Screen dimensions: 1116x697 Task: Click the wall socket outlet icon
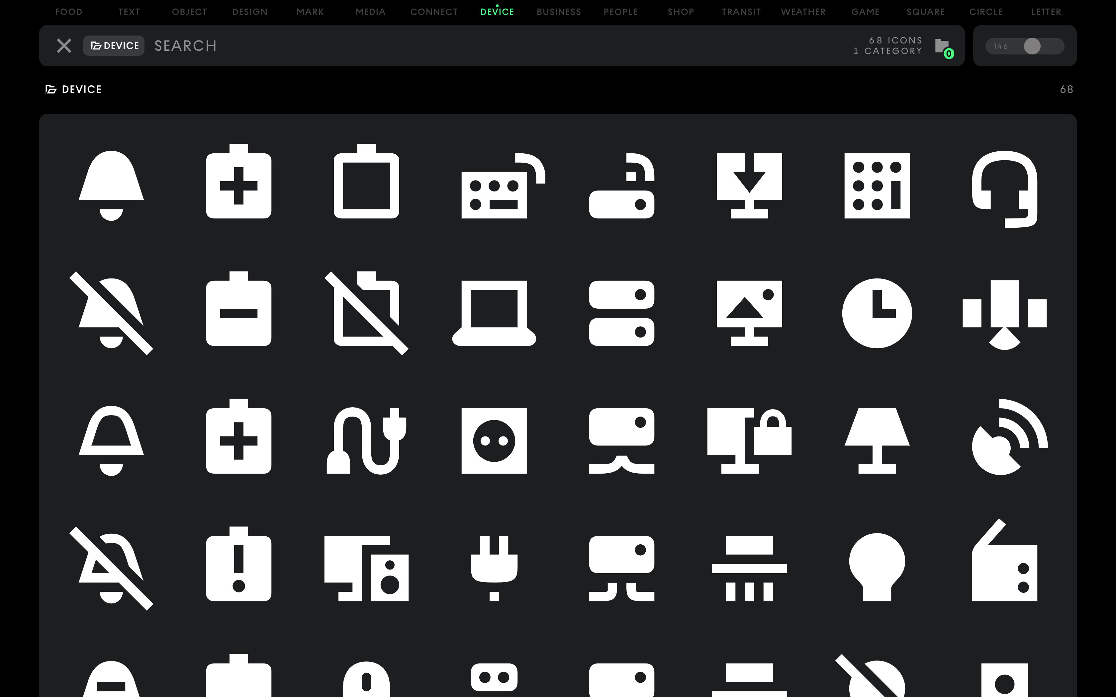494,441
